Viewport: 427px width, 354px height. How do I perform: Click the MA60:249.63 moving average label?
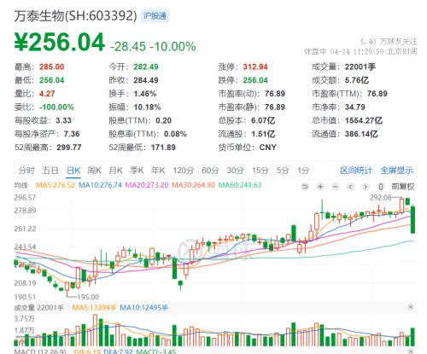[x=240, y=185]
